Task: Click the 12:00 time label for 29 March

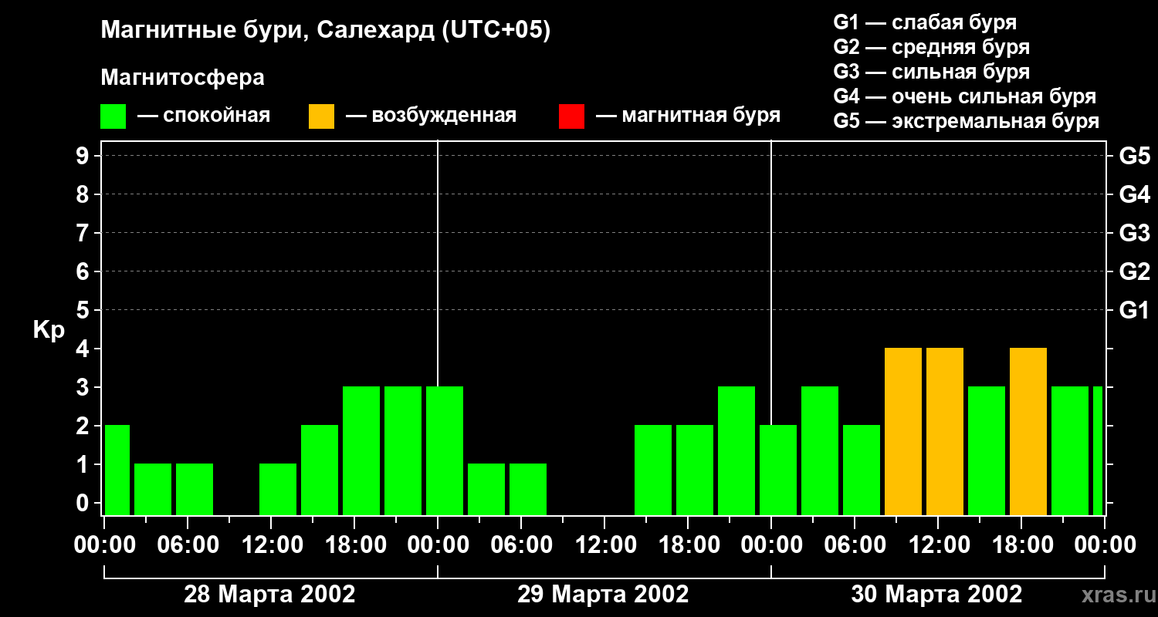Action: tap(604, 545)
